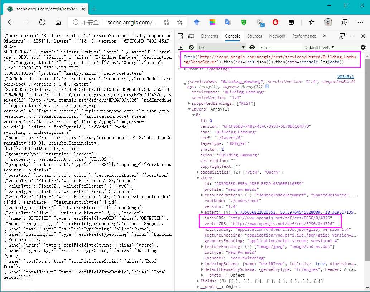Toggle device emulation in DevTools
370x292 pixels.
click(191, 36)
